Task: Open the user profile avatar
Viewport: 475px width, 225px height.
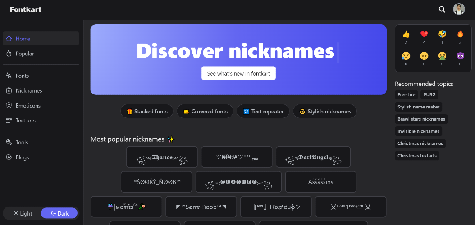Action: tap(459, 9)
